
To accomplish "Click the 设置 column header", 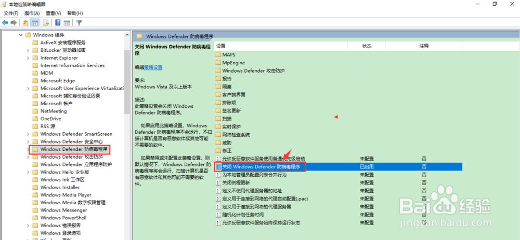I will (x=281, y=46).
